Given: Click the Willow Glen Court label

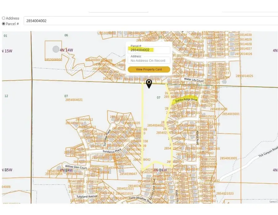Looking at the screenshot, I should point(76,167).
